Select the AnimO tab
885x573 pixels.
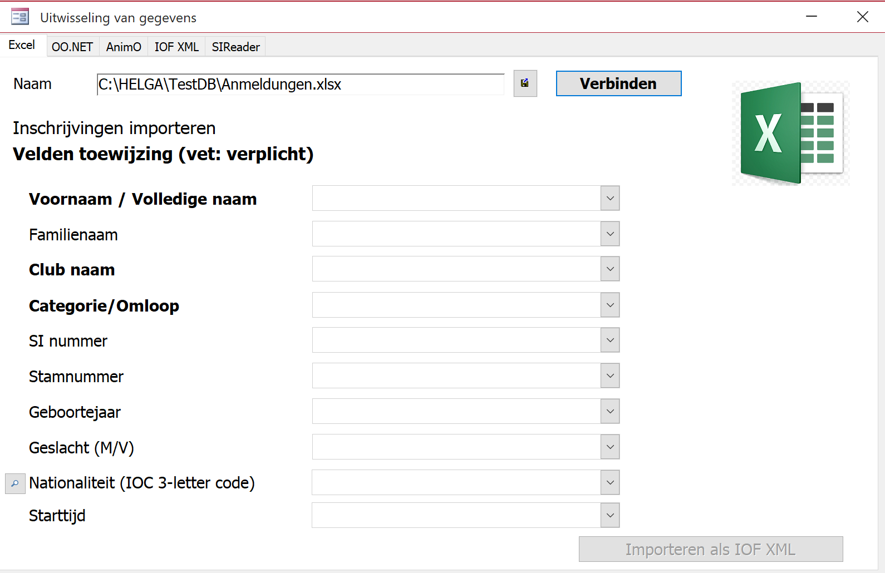click(x=124, y=47)
